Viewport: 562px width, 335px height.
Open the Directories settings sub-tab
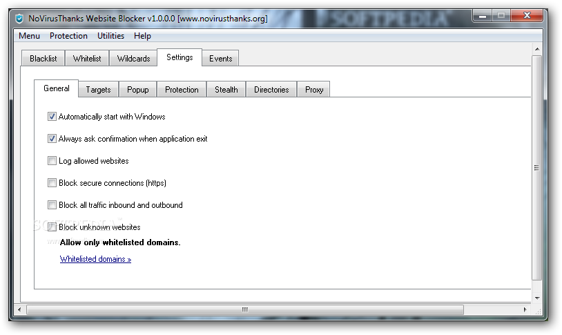coord(271,90)
